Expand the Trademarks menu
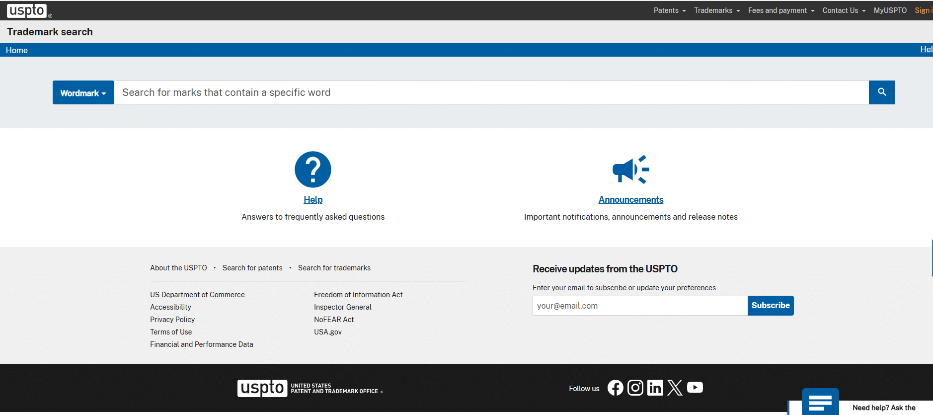This screenshot has width=933, height=415. point(717,10)
